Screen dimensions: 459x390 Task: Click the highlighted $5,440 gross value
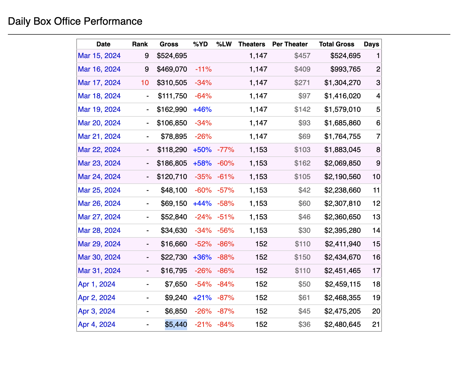coord(176,325)
